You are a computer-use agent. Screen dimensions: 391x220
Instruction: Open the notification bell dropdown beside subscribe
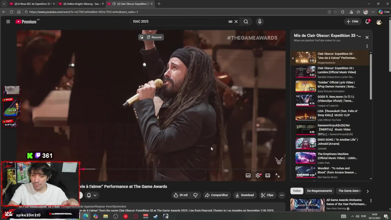(x=92, y=195)
